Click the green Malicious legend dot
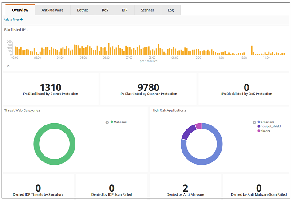The width and height of the screenshot is (293, 200). (x=111, y=122)
